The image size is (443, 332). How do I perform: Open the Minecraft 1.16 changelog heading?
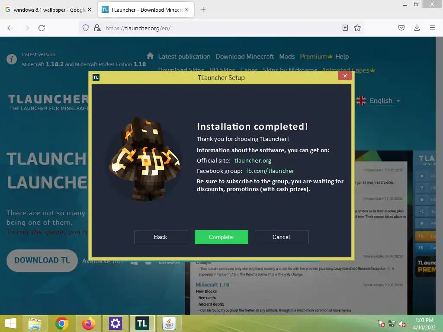tap(212, 284)
